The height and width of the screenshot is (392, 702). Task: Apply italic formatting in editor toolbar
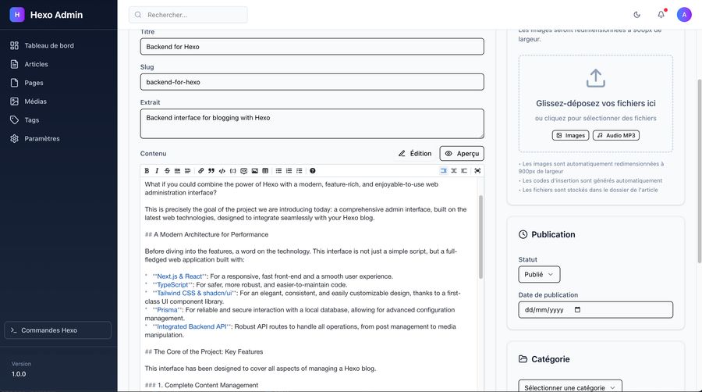(x=157, y=171)
